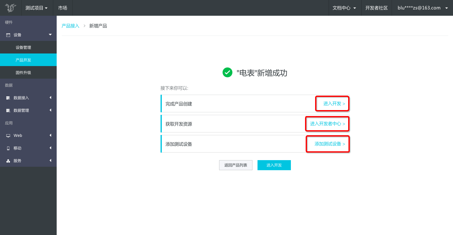
Task: Select 固件升级 in the sidebar
Action: 28,73
